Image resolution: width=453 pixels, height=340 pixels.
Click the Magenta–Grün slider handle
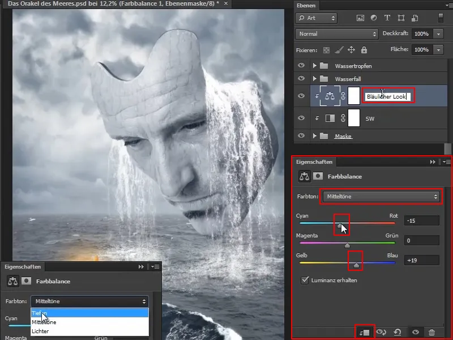(x=347, y=245)
